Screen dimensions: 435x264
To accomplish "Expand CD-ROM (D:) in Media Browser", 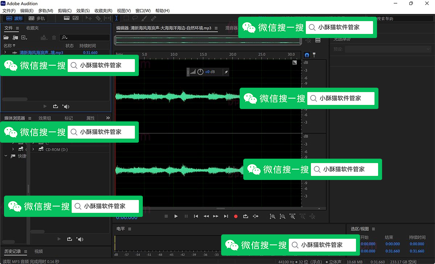I will pos(33,149).
